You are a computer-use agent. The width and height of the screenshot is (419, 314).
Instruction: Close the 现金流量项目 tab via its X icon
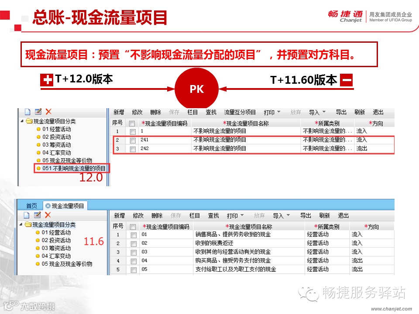point(48,205)
